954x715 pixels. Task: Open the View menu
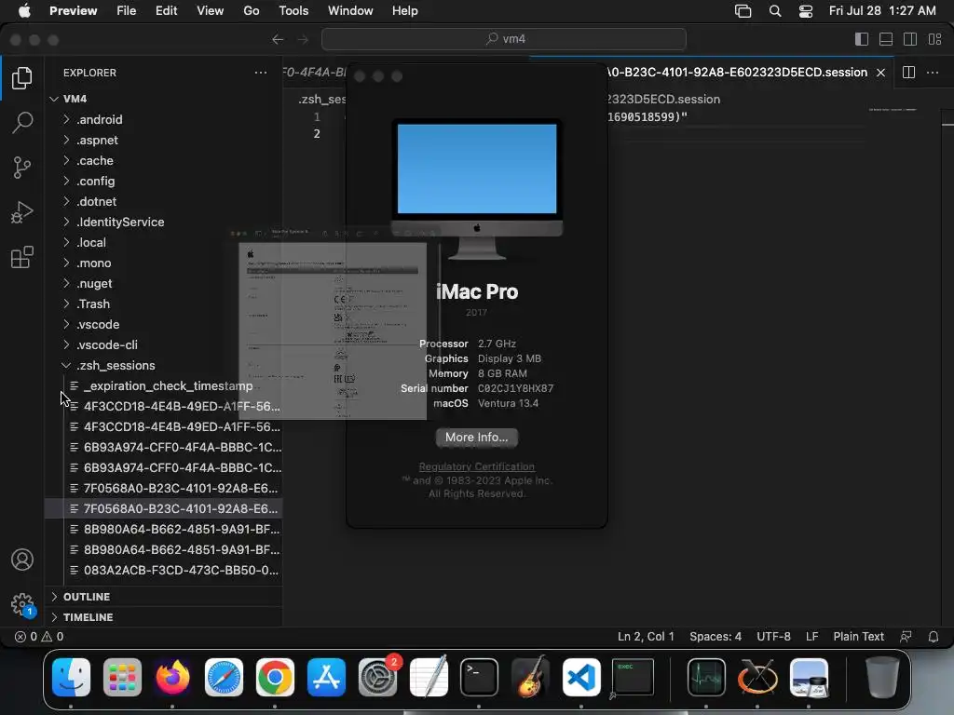pyautogui.click(x=210, y=11)
